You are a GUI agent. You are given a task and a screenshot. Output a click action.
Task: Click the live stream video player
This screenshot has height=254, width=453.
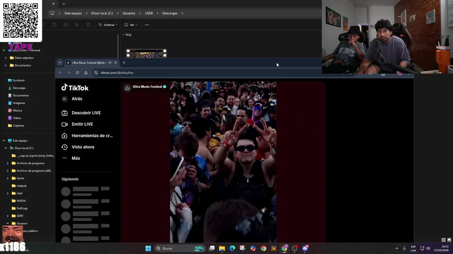pos(223,162)
